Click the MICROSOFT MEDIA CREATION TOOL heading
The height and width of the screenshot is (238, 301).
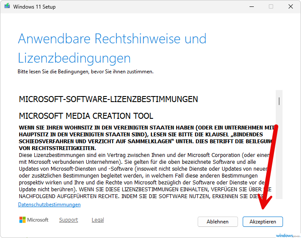pyautogui.click(x=86, y=116)
